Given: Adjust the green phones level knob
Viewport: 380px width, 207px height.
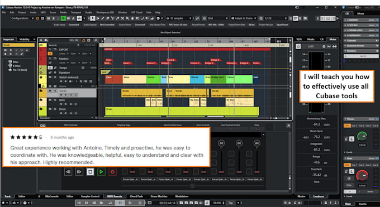Looking at the screenshot, I should [x=362, y=136].
